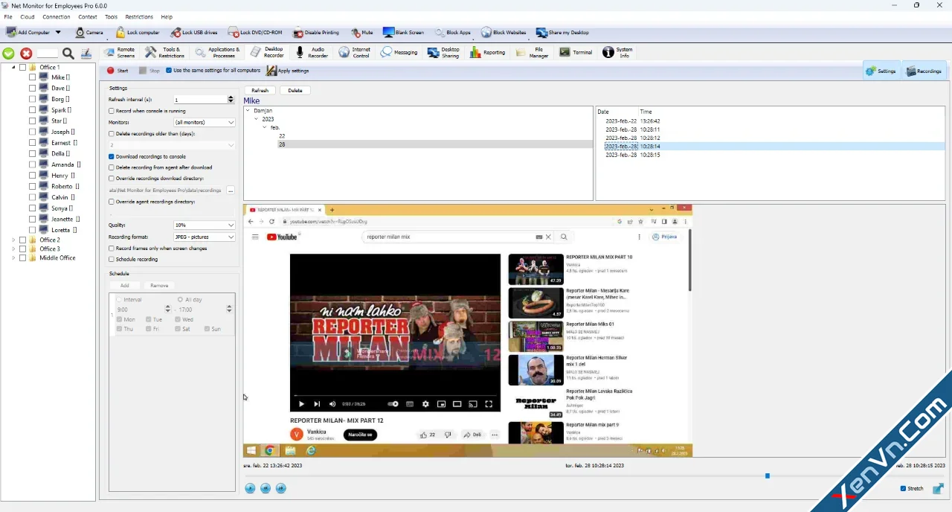Open the Cloud menu

tap(28, 16)
